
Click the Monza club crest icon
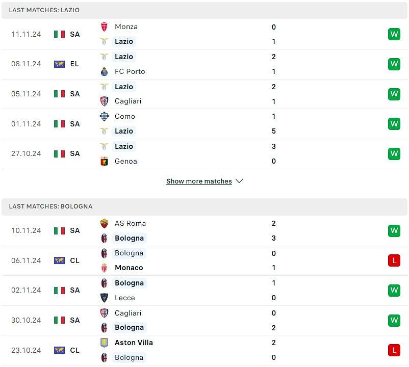point(104,27)
